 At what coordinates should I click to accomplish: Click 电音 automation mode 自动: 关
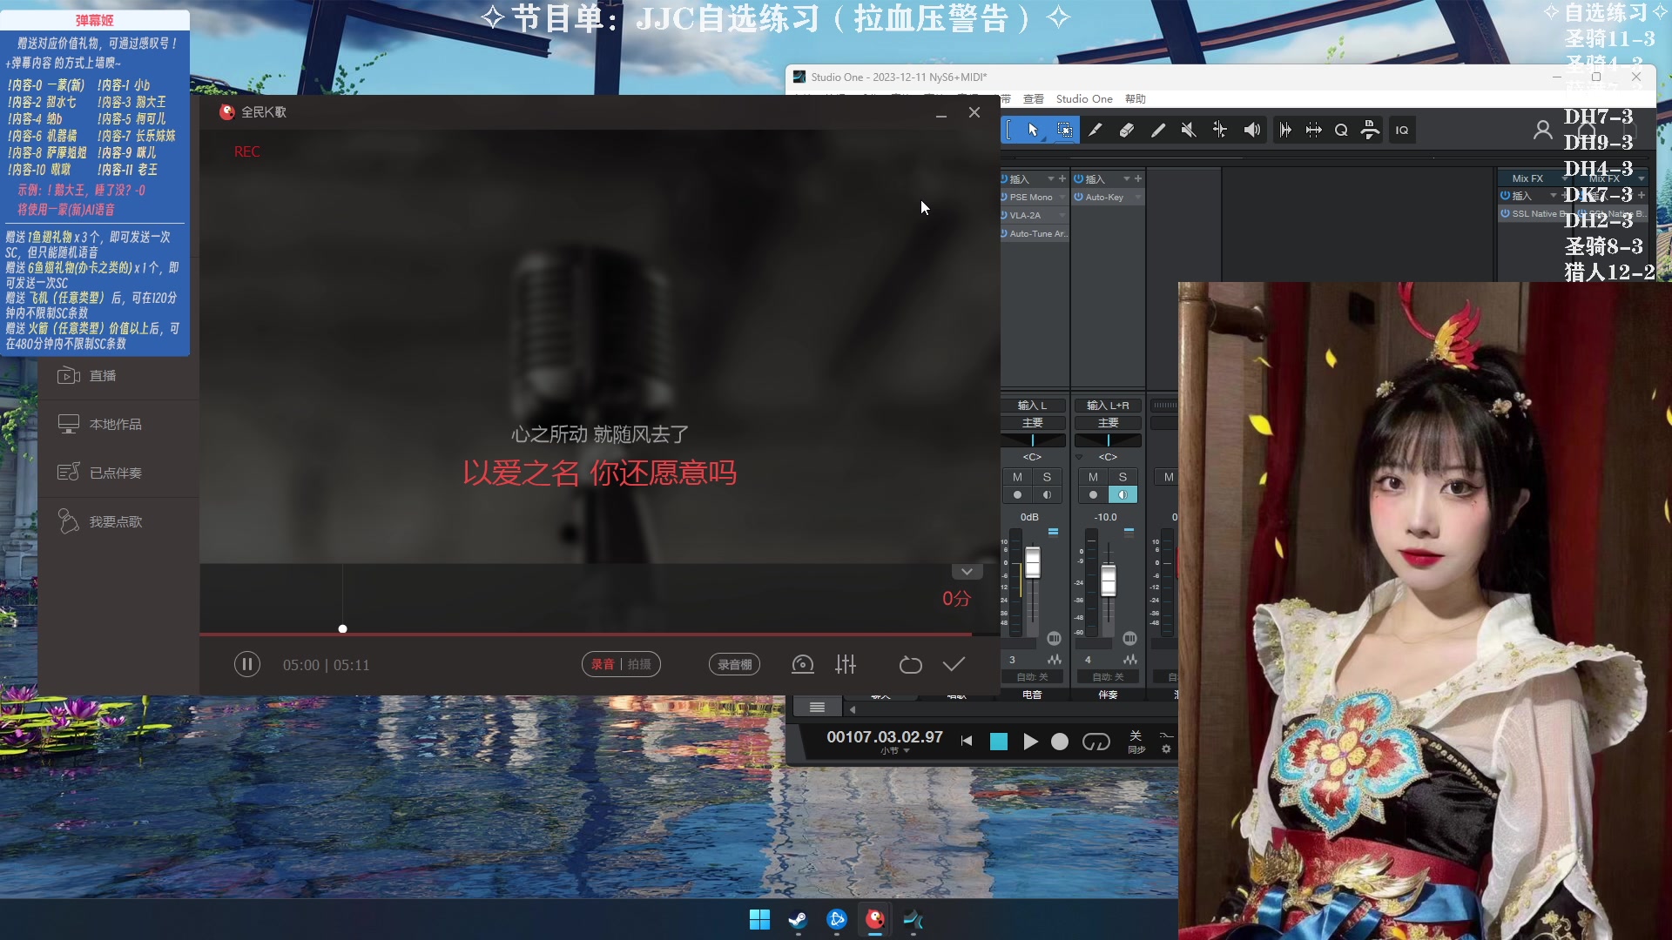pyautogui.click(x=1033, y=677)
